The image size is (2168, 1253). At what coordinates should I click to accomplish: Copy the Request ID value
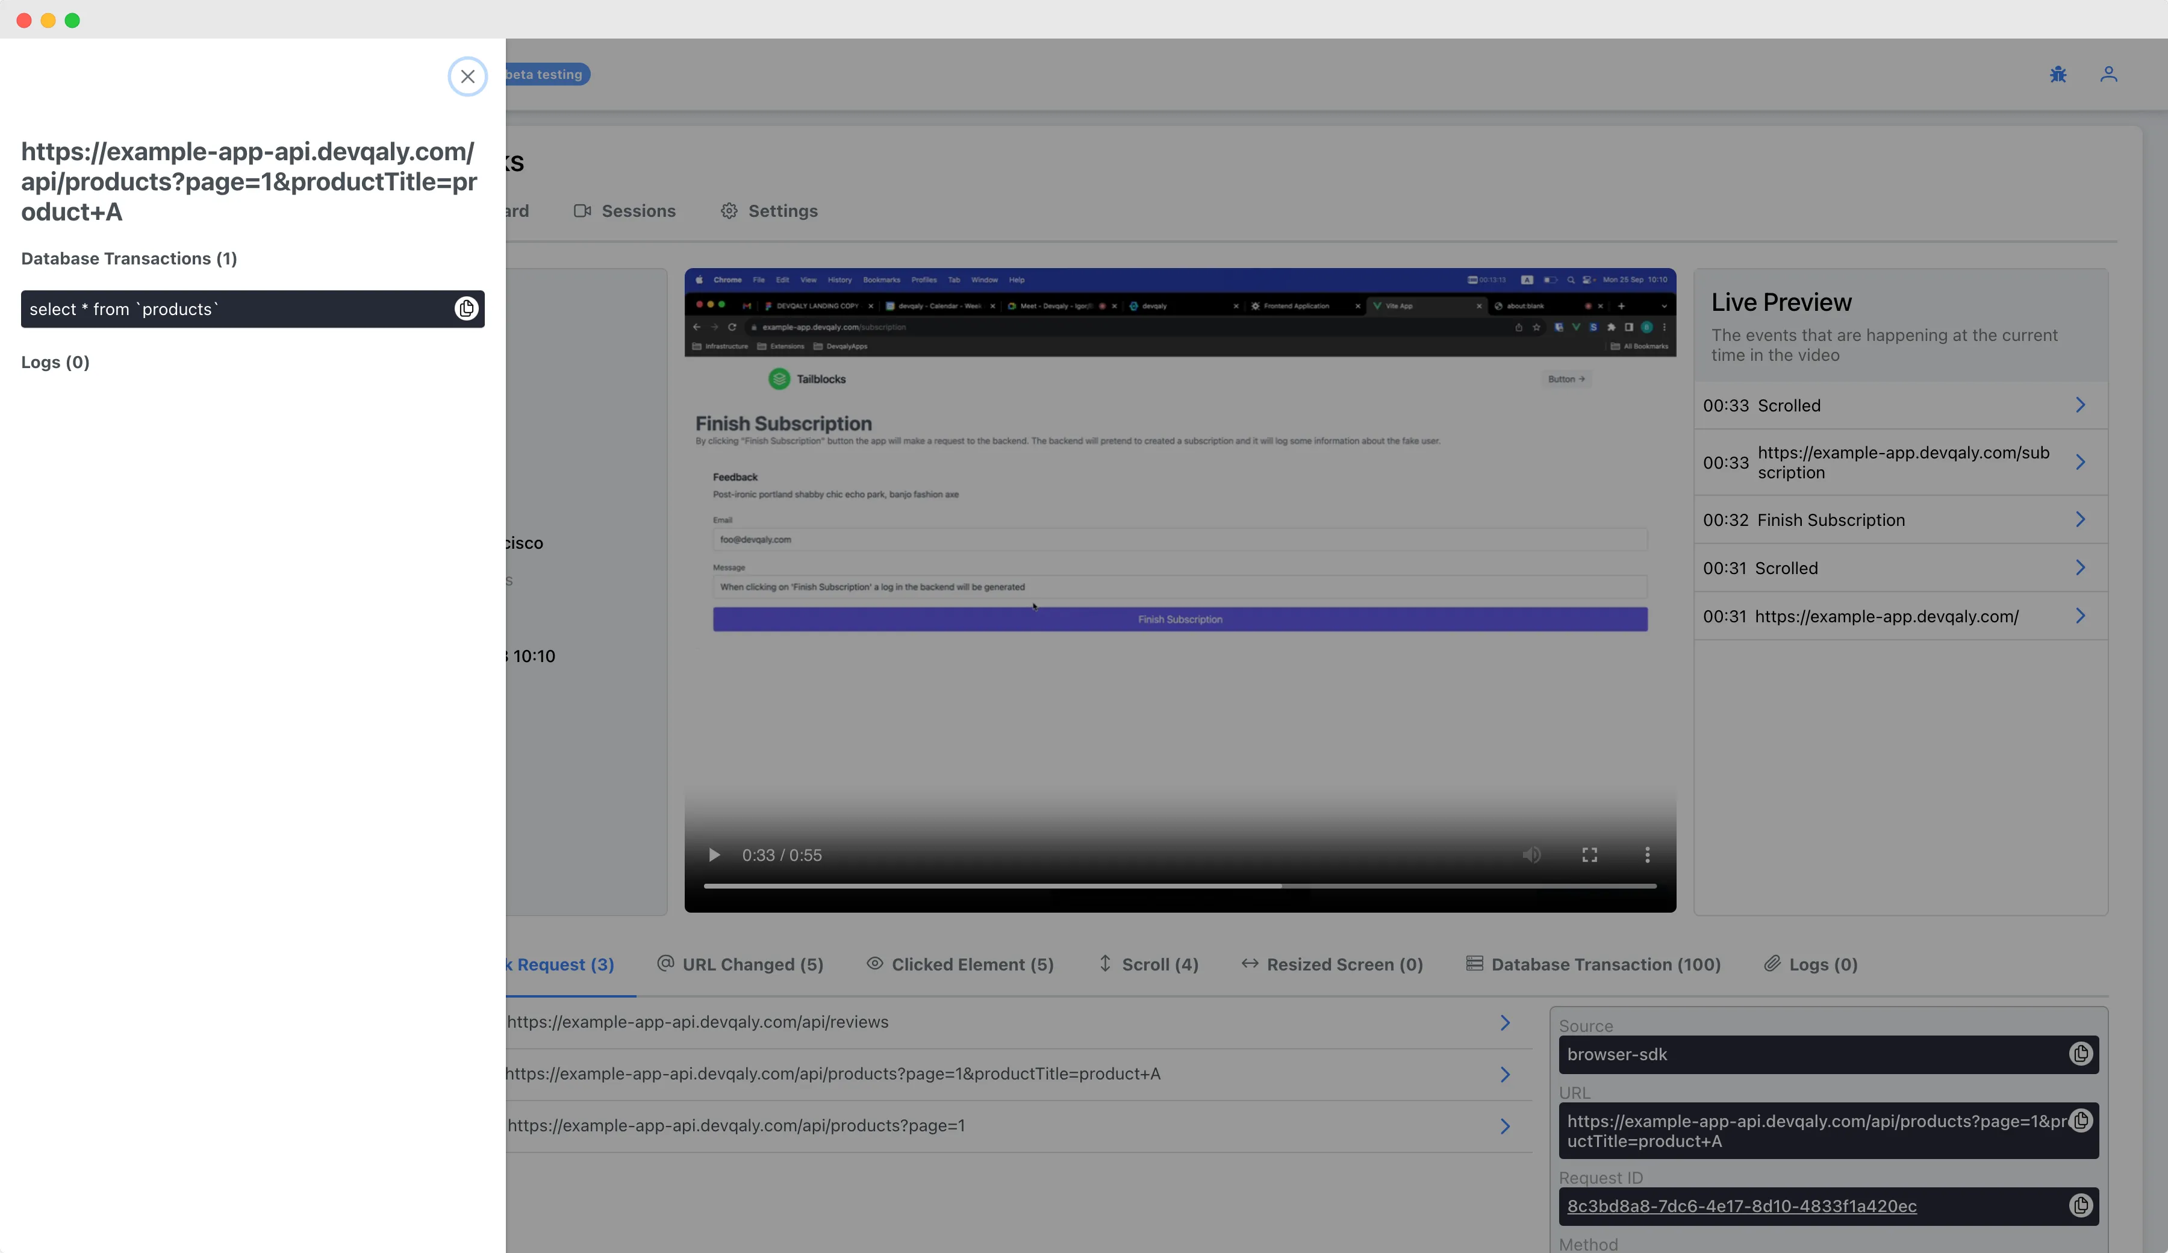[x=2081, y=1205]
